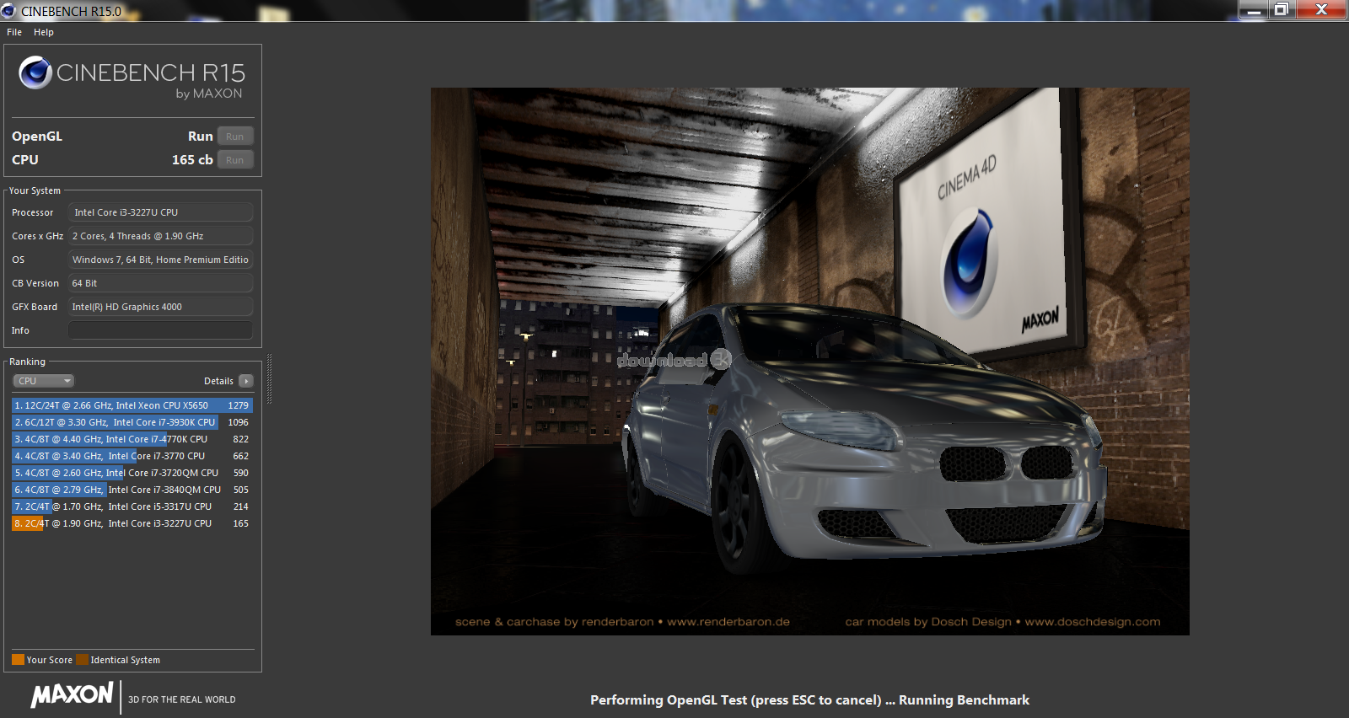Click the Cinebench R15 sphere logo

point(35,72)
